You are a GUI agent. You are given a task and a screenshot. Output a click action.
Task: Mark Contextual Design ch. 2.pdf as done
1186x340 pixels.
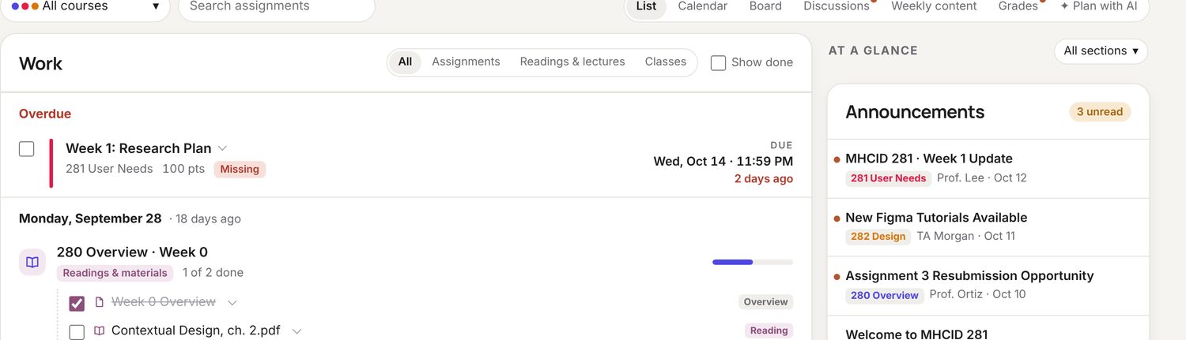(77, 332)
